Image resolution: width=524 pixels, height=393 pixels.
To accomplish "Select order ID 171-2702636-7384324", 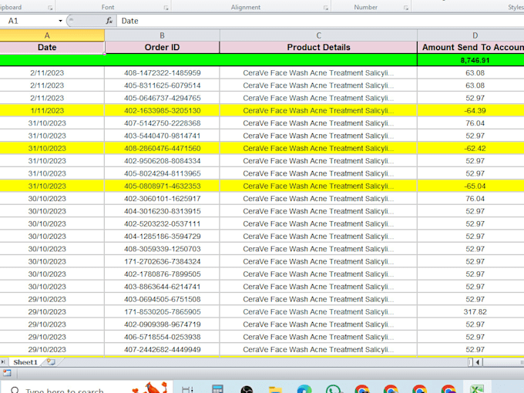I will pos(162,262).
